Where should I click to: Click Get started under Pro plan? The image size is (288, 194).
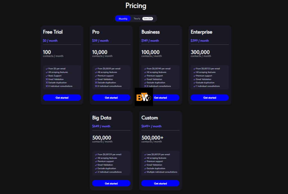pos(111,98)
